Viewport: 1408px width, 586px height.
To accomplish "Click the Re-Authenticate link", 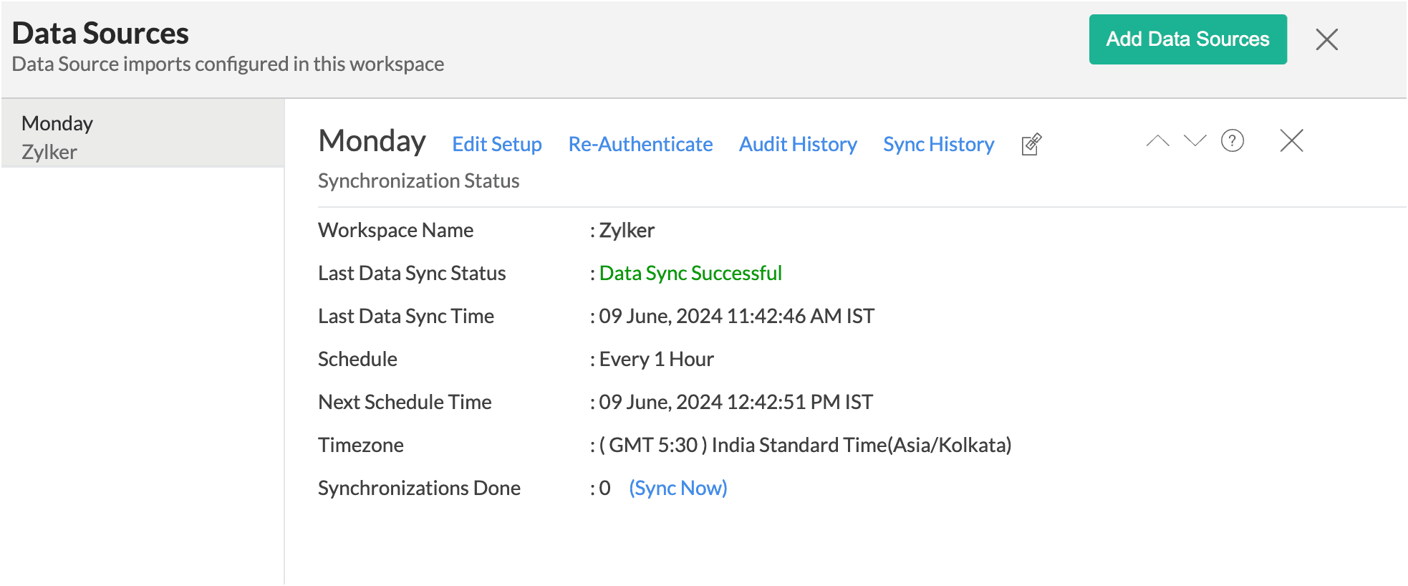I will [x=640, y=144].
